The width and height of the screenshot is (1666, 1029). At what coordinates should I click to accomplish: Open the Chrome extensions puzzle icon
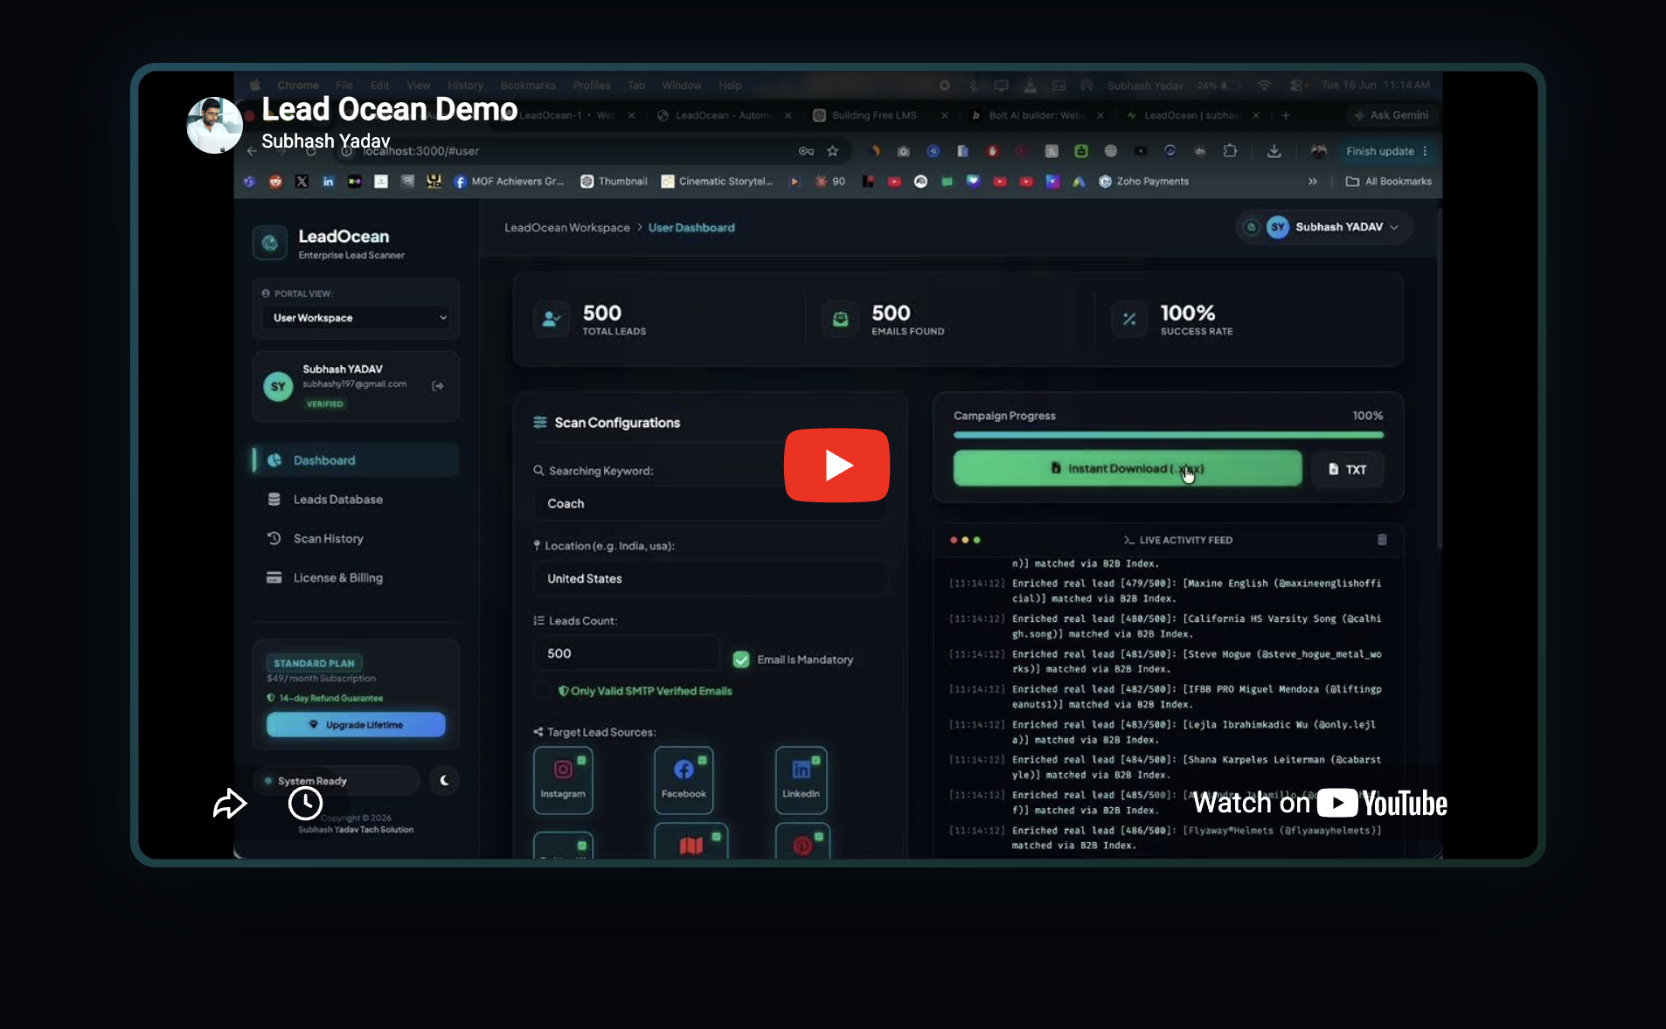1230,151
